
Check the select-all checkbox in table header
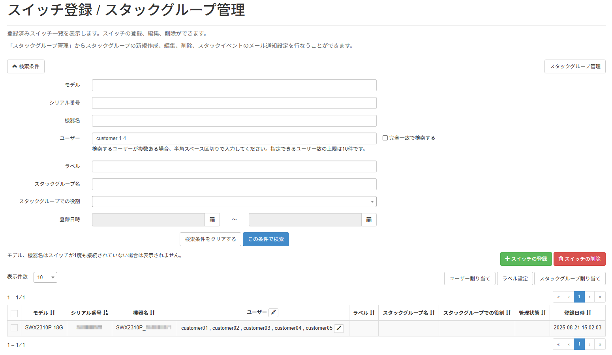click(14, 313)
